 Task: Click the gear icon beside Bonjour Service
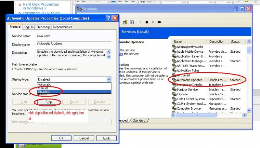[174, 89]
